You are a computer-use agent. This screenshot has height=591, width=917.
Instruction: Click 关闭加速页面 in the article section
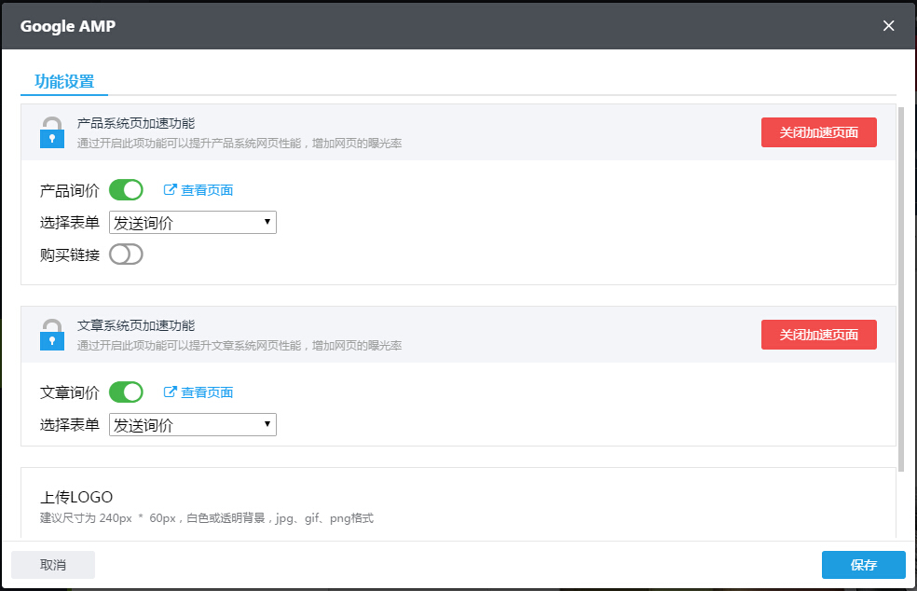(818, 334)
